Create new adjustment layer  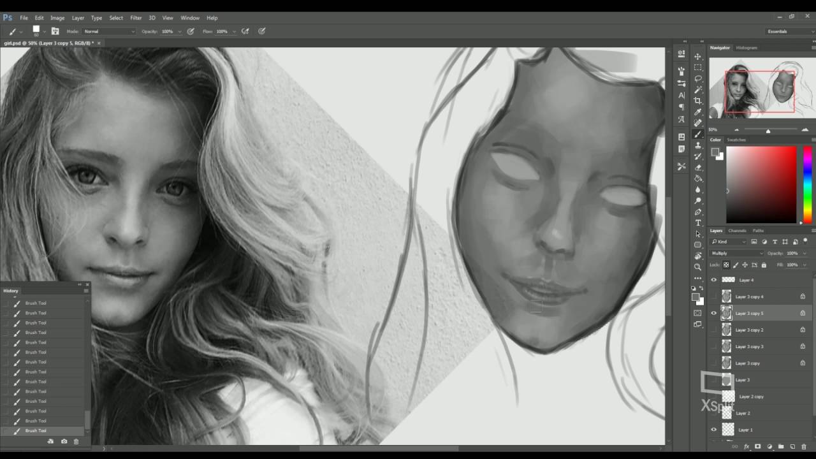769,447
